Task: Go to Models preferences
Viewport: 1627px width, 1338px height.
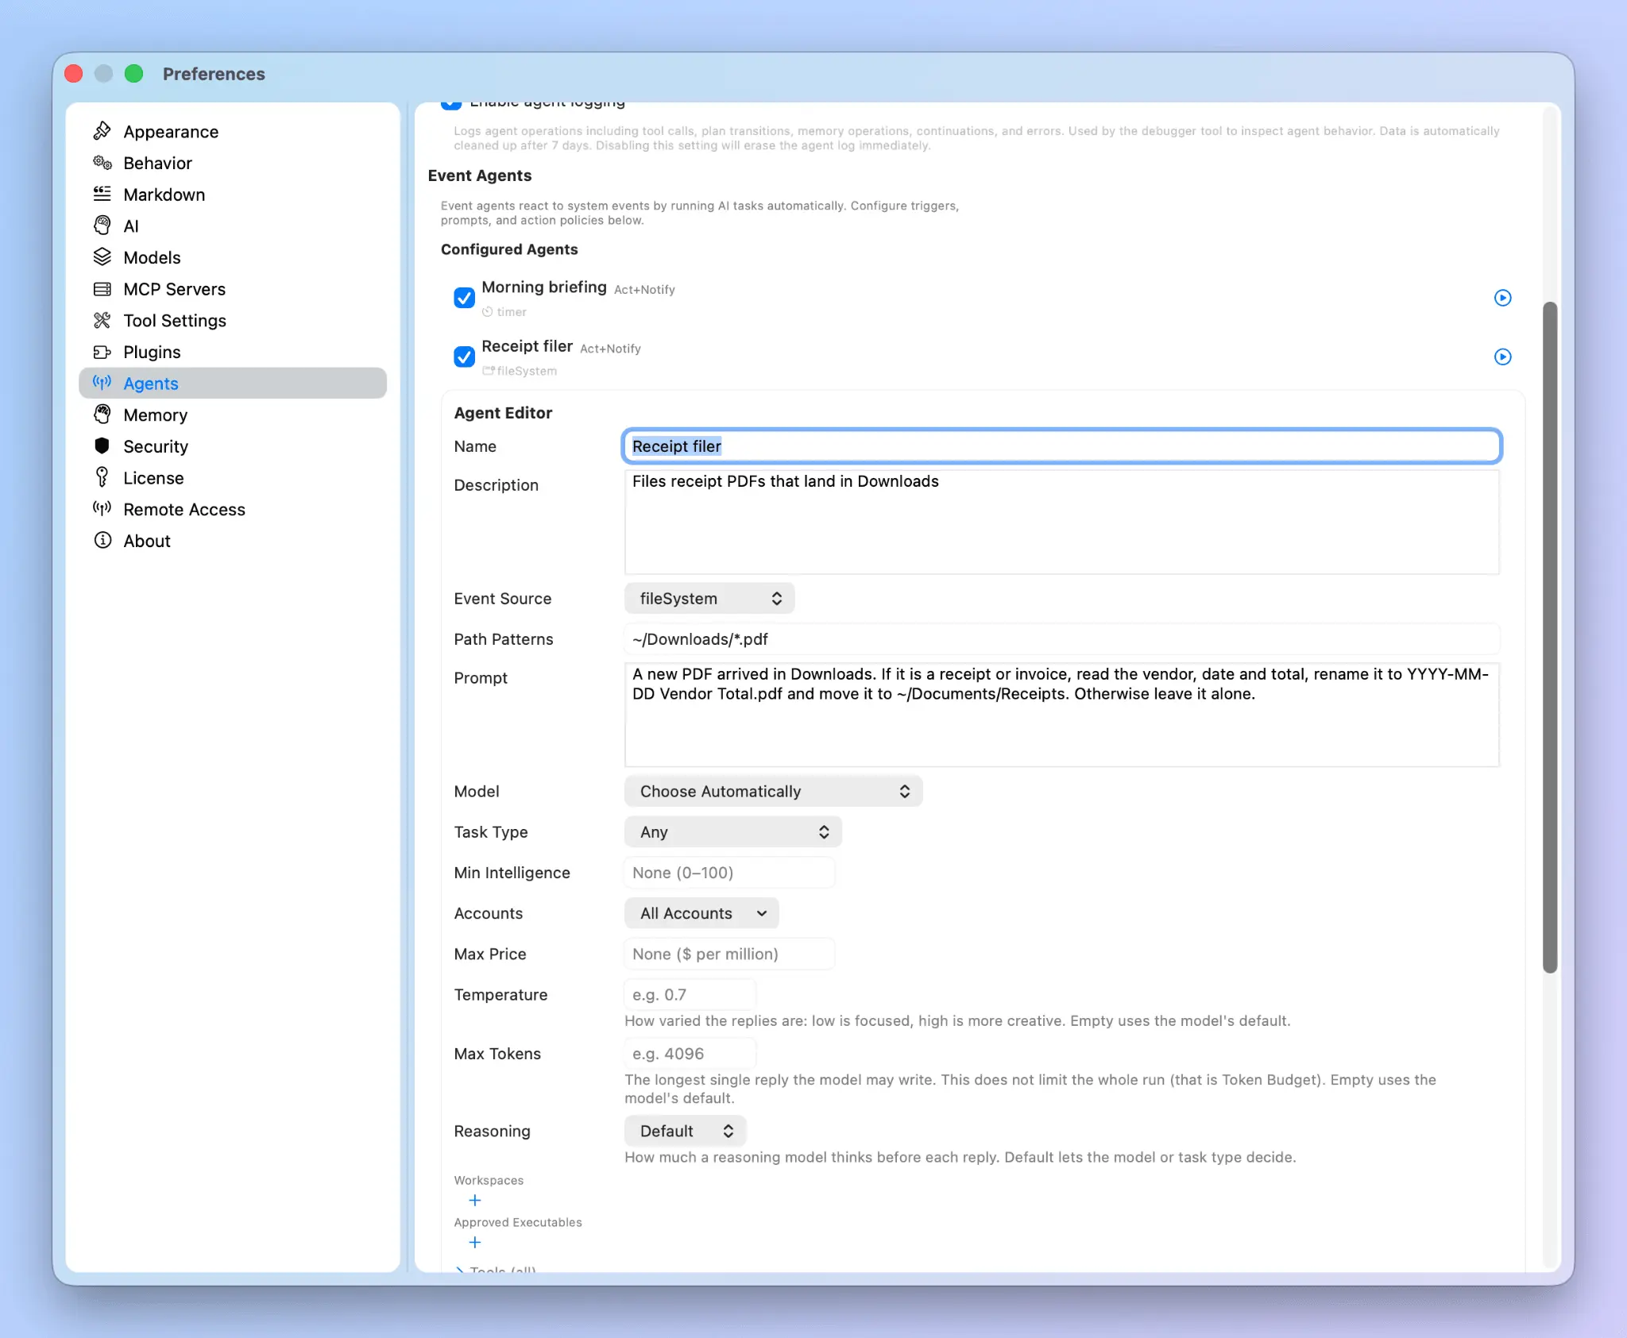Action: coord(233,257)
